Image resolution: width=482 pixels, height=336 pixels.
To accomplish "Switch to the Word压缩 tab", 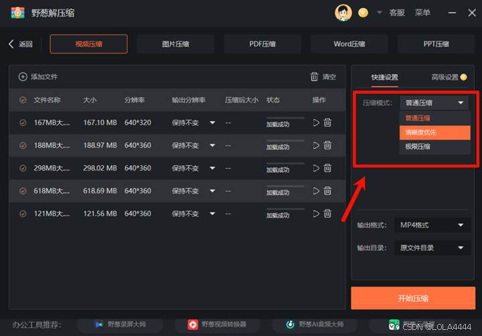I will point(349,44).
